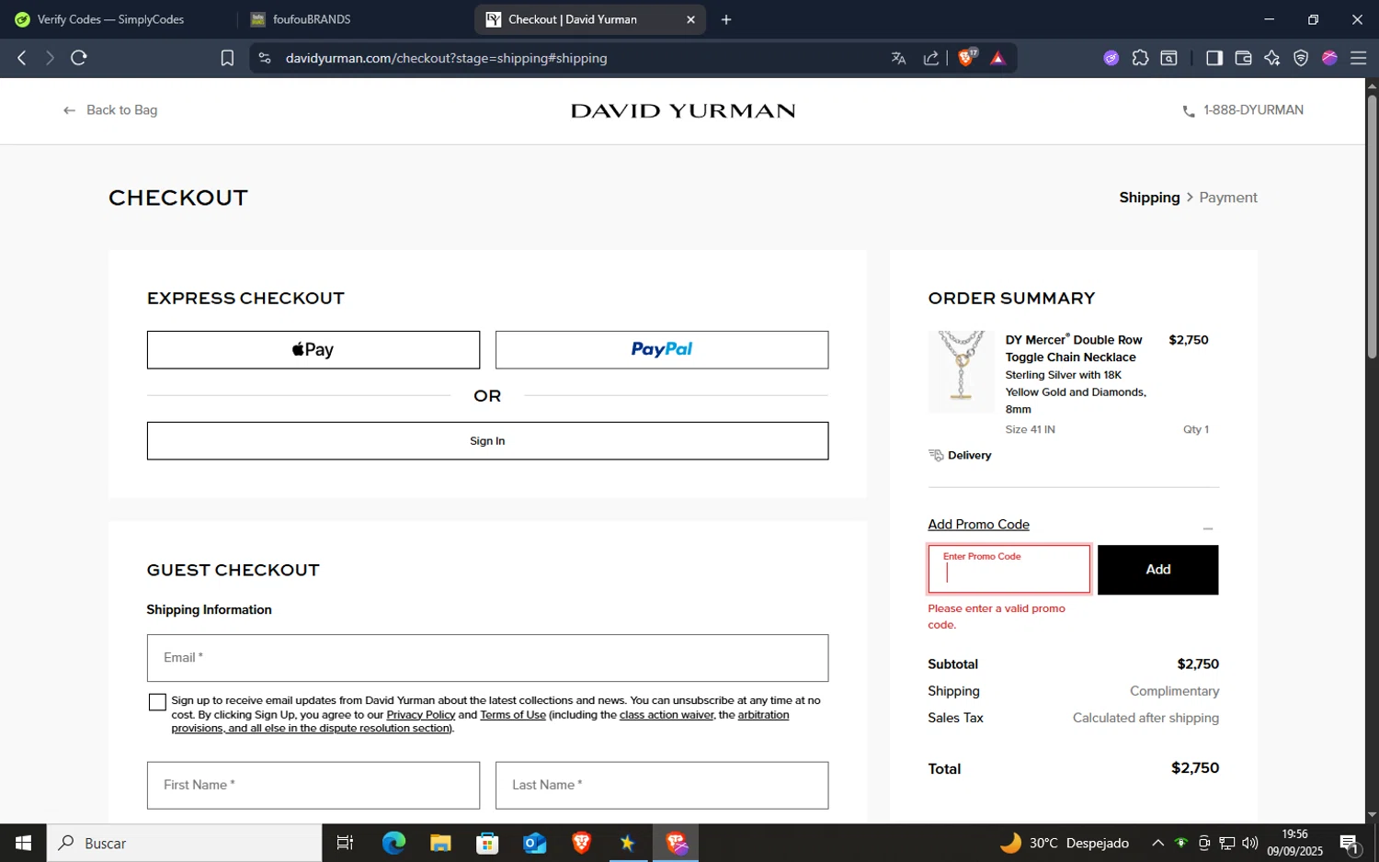Reload the page with refresh icon
1379x862 pixels.
(x=79, y=58)
